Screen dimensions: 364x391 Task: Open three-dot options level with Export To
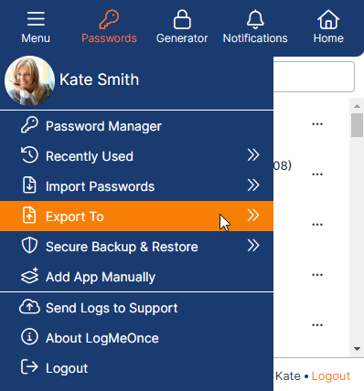[317, 225]
